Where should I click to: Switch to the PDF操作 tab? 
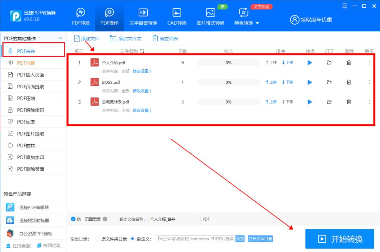[x=109, y=16]
